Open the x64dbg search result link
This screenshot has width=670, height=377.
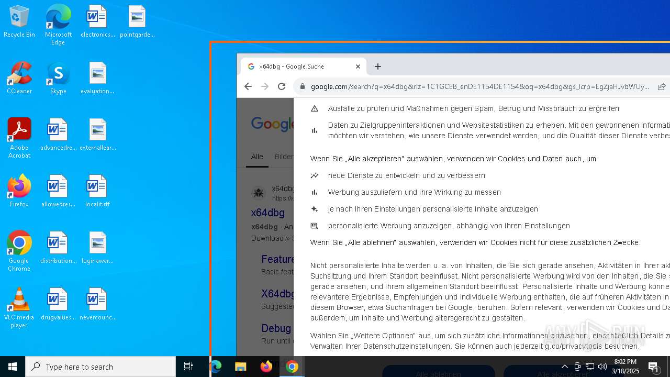point(267,213)
